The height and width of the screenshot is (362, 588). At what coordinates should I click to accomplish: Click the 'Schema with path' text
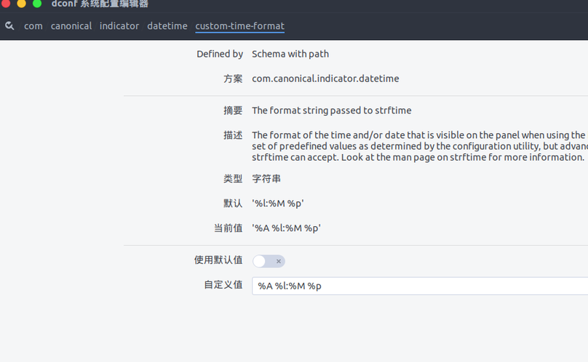(x=290, y=54)
